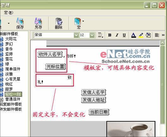Click the coffee cup image in template
The height and width of the screenshot is (137, 167).
[131, 129]
